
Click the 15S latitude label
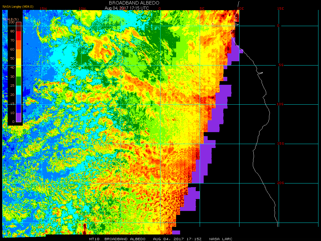pyautogui.click(x=280, y=144)
